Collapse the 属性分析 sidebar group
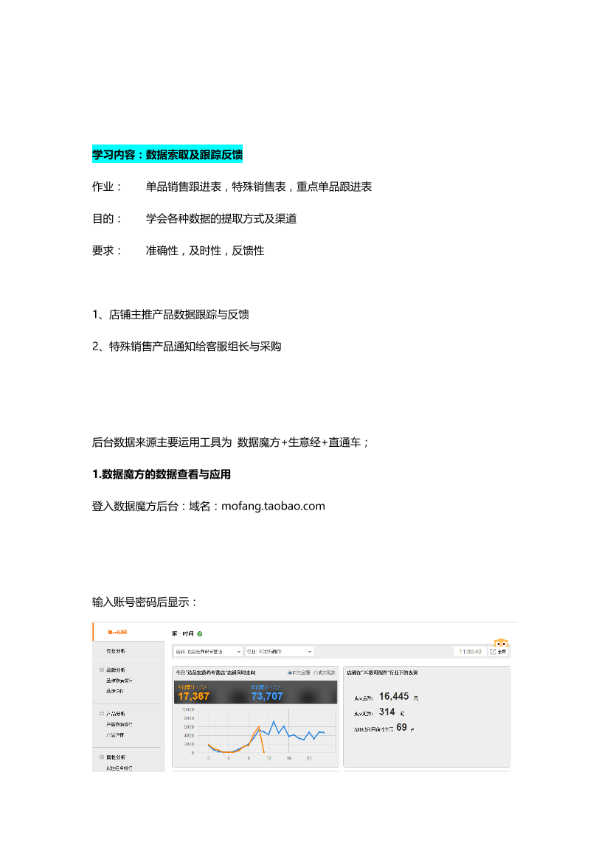 pos(102,757)
